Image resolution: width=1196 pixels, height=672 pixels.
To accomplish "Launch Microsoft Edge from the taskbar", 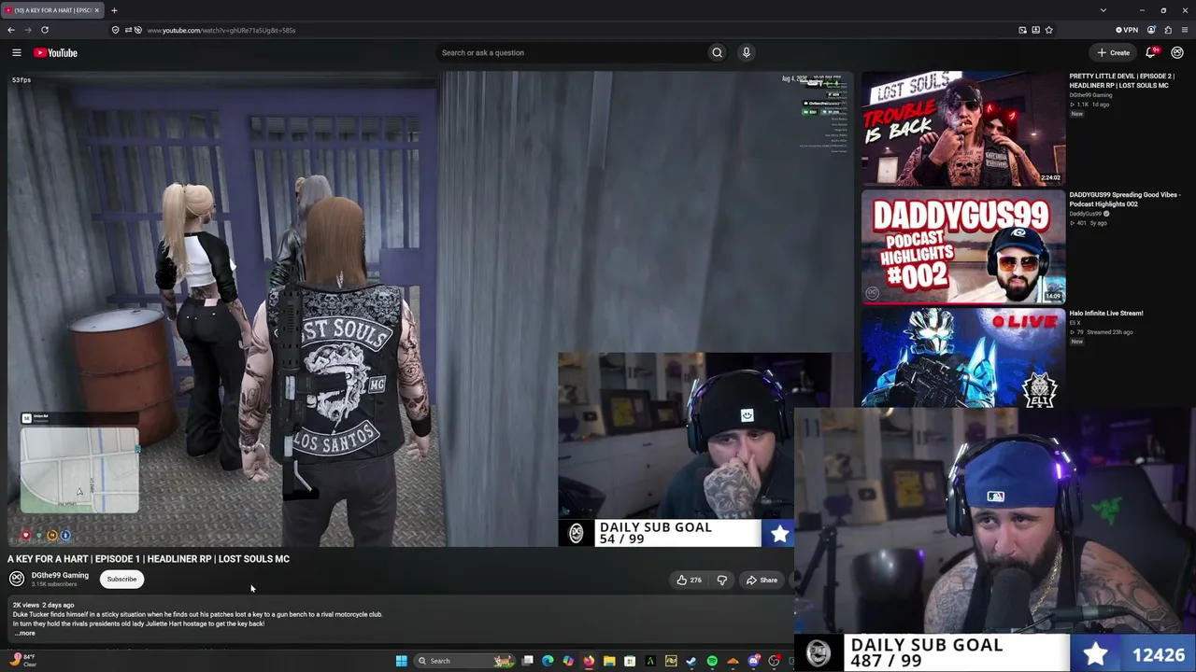I will [548, 661].
